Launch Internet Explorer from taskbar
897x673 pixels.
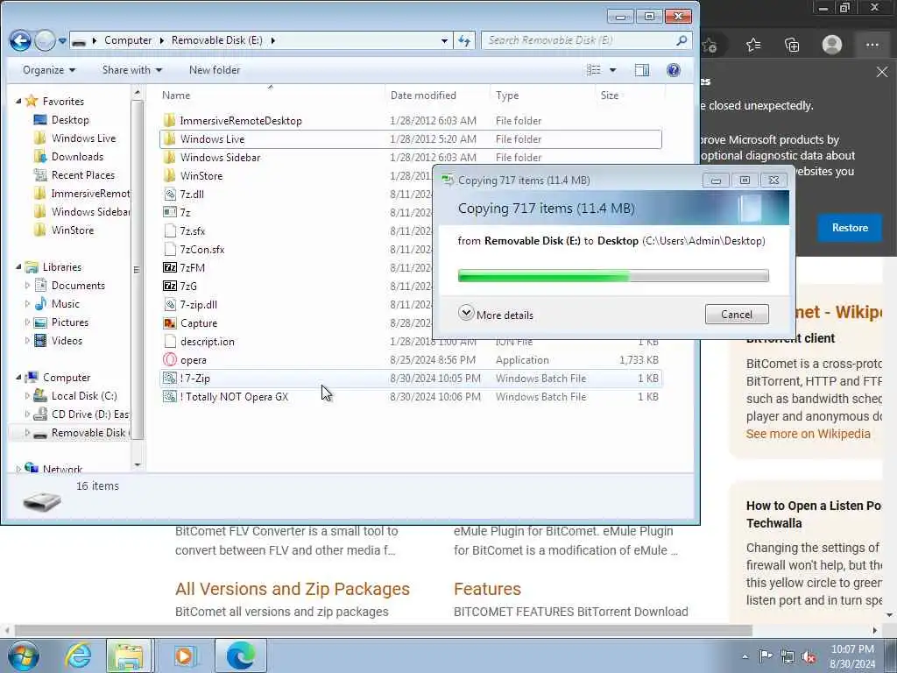pos(78,655)
